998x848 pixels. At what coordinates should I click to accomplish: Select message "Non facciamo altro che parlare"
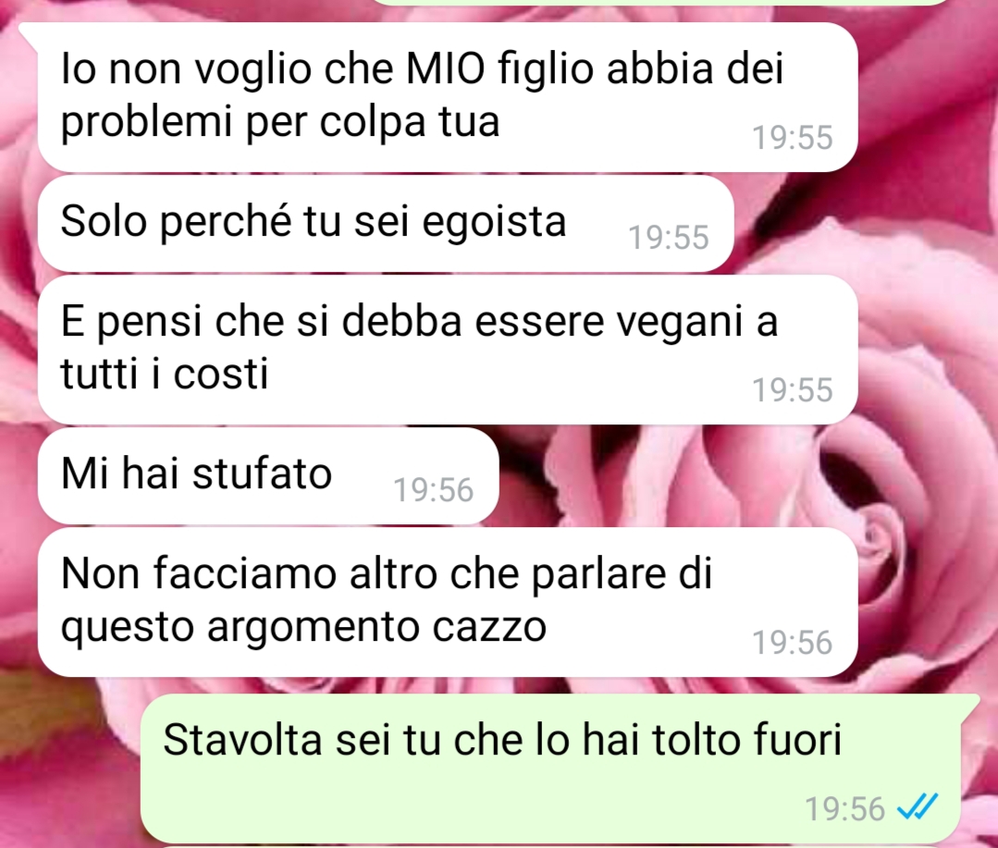448,602
